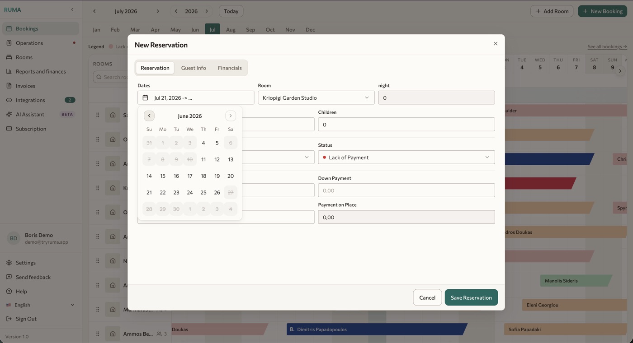Switch to the Financials tab
The image size is (633, 343).
[x=230, y=68]
